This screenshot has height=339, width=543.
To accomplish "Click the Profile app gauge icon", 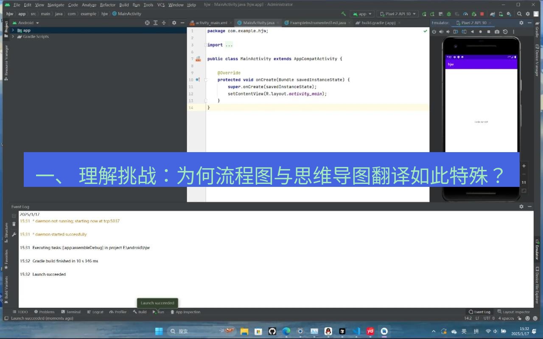I will 465,14.
